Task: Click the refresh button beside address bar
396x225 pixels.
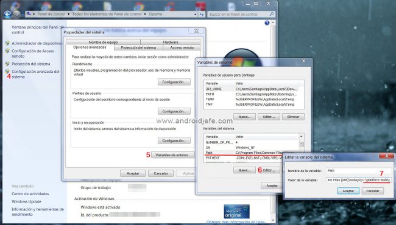Action: 201,15
